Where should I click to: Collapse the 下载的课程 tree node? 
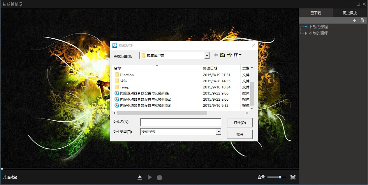click(306, 27)
